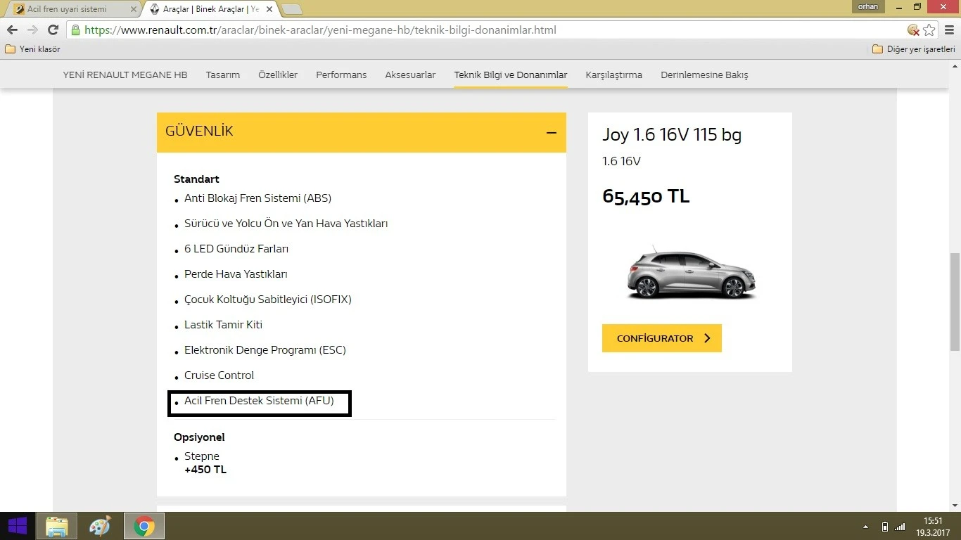The width and height of the screenshot is (961, 540).
Task: Click the Chrome taskbar icon
Action: click(x=144, y=526)
